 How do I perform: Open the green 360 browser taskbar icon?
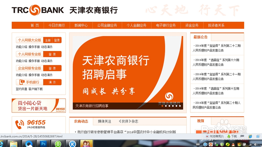58,144
